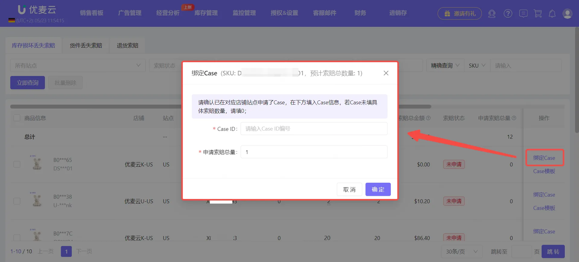Open the help question mark icon
579x262 pixels.
[x=508, y=14]
